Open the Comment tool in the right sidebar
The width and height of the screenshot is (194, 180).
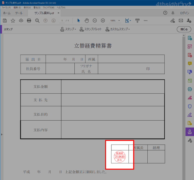[x=190, y=64]
